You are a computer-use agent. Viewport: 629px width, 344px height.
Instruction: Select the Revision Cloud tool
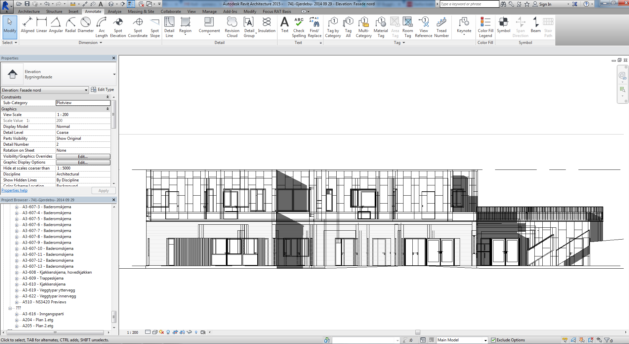point(232,26)
